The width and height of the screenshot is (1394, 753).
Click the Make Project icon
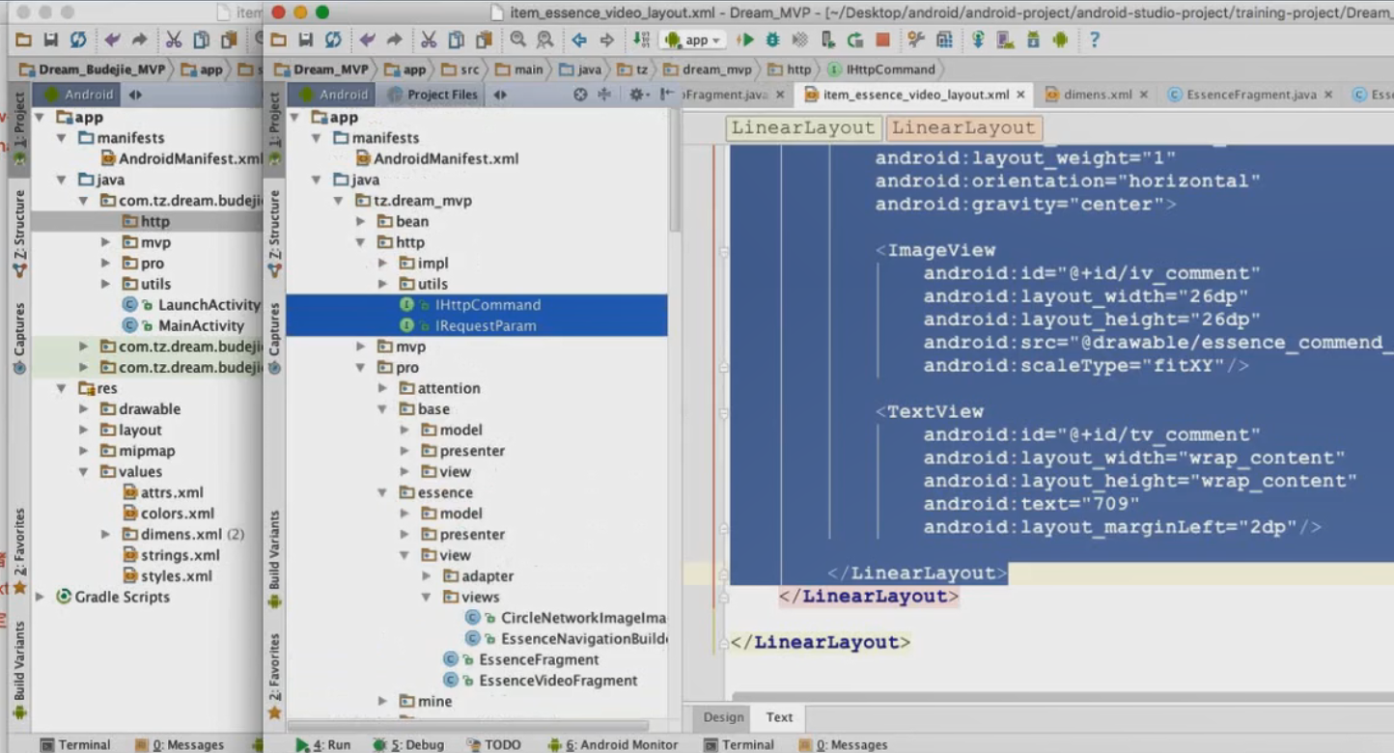[x=642, y=40]
